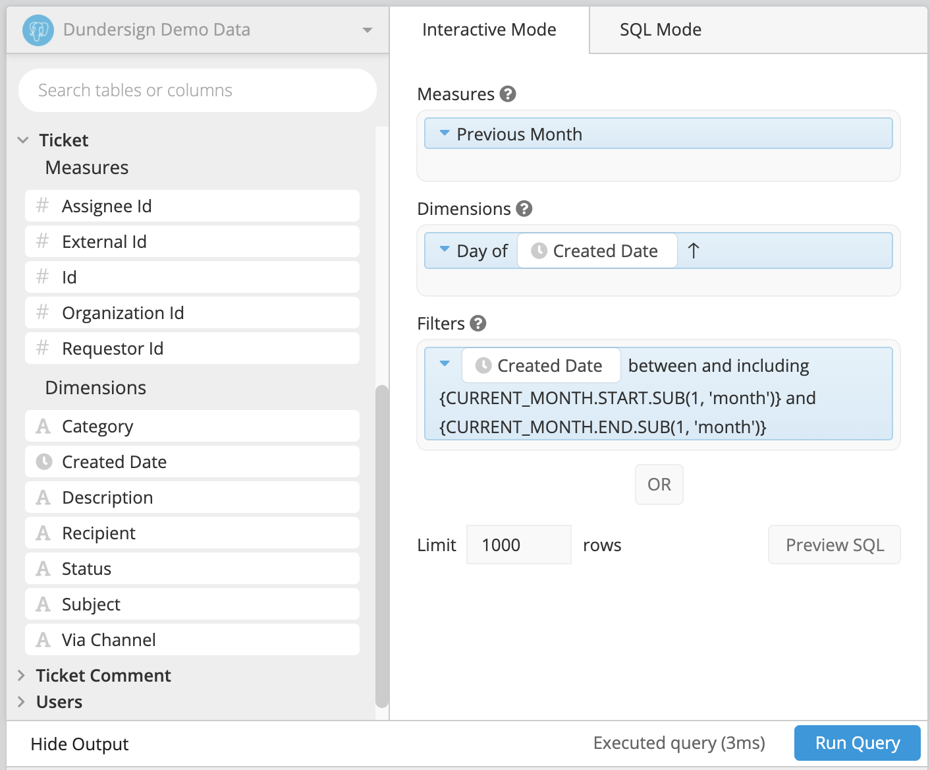
Task: Click the text-type icon beside Status
Action: coord(43,569)
